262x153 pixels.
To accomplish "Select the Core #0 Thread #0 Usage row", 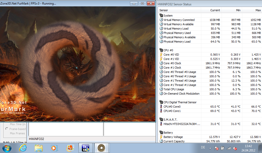I will (210, 72).
